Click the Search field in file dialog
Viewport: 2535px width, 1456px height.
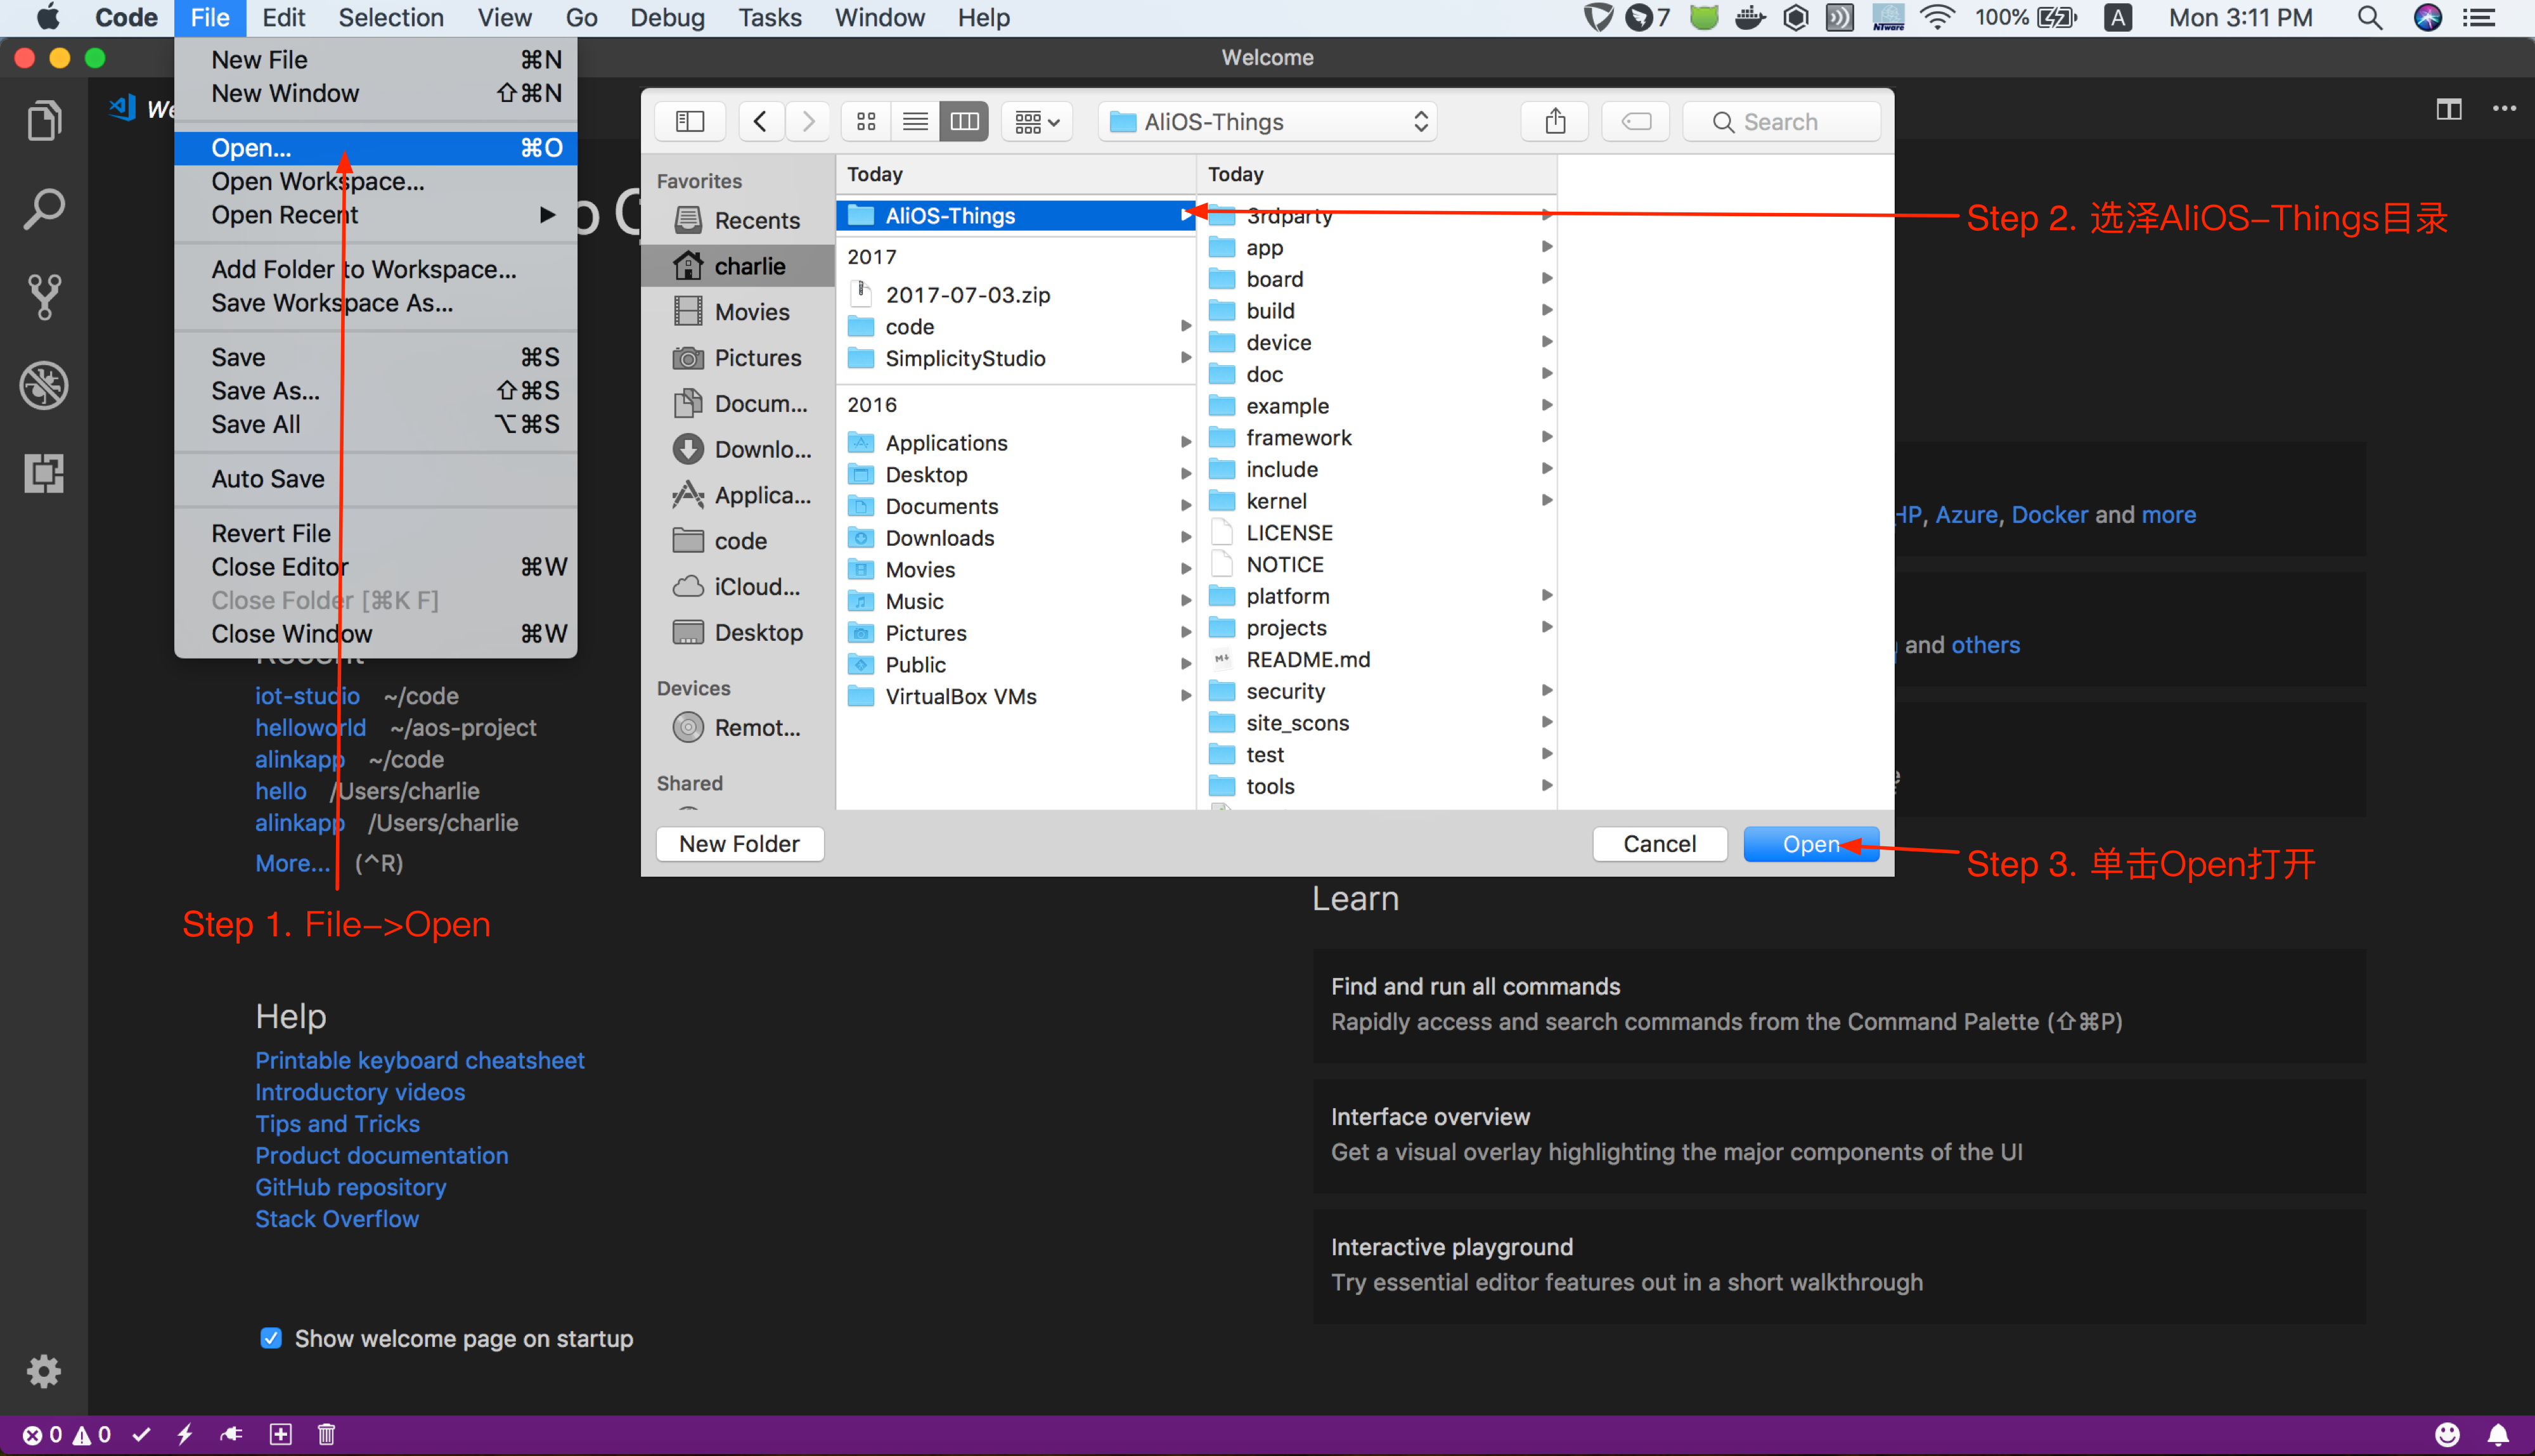1781,122
